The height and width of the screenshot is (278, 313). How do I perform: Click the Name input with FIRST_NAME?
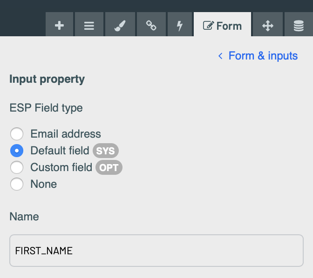156,251
